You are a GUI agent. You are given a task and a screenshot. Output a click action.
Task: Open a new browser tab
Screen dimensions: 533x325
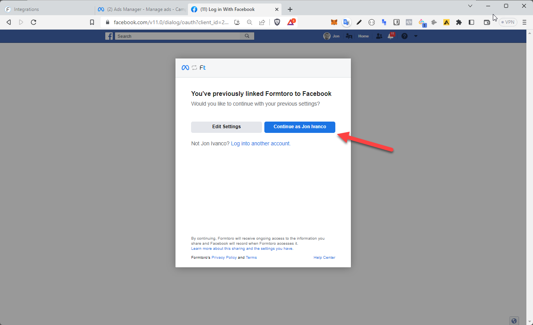point(290,9)
